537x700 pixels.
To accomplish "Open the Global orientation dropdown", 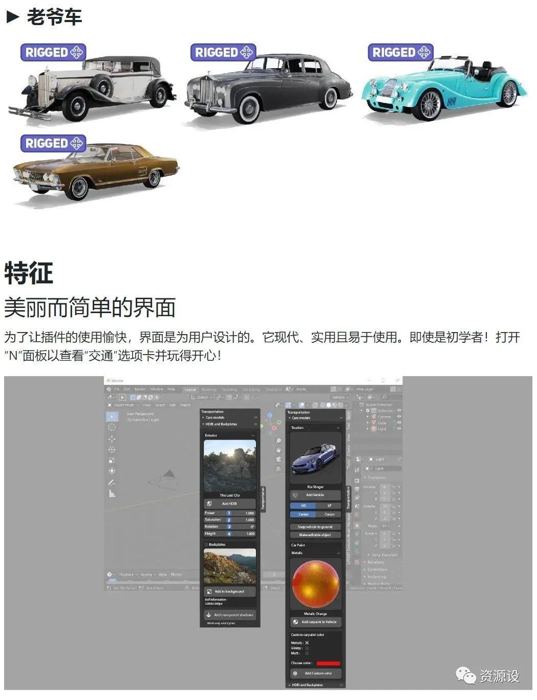I will pos(202,397).
